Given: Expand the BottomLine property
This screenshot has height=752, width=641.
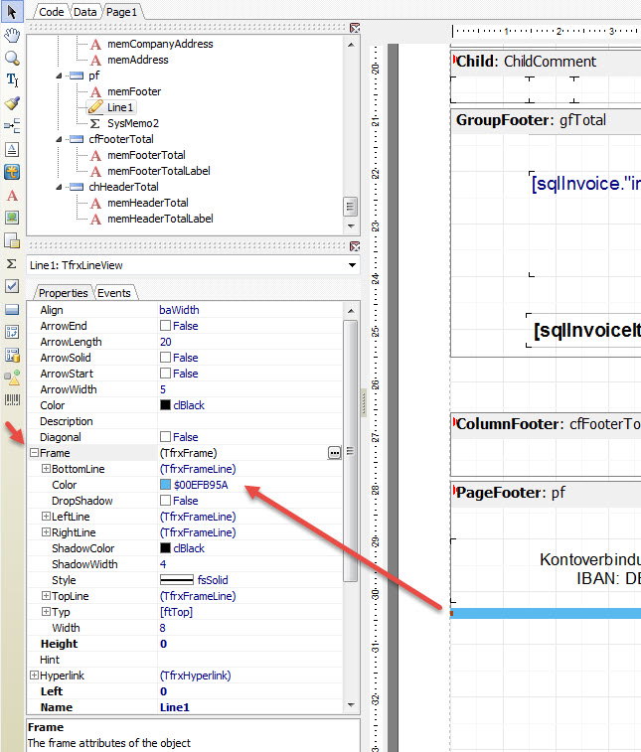Looking at the screenshot, I should [x=46, y=469].
